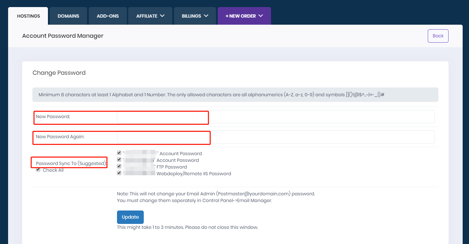The image size is (469, 244).
Task: Click the Back button
Action: 438,36
